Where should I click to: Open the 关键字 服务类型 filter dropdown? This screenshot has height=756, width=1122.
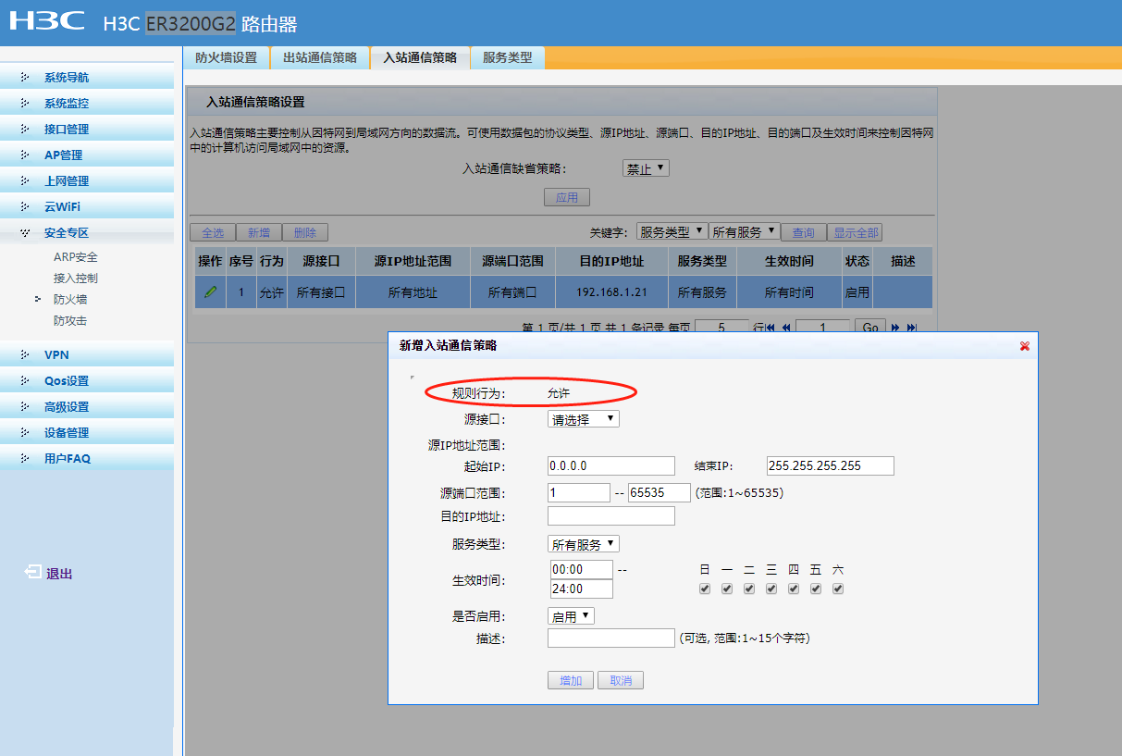pyautogui.click(x=672, y=231)
